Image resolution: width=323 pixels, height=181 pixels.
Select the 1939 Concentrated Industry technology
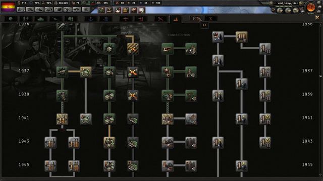tap(109, 96)
